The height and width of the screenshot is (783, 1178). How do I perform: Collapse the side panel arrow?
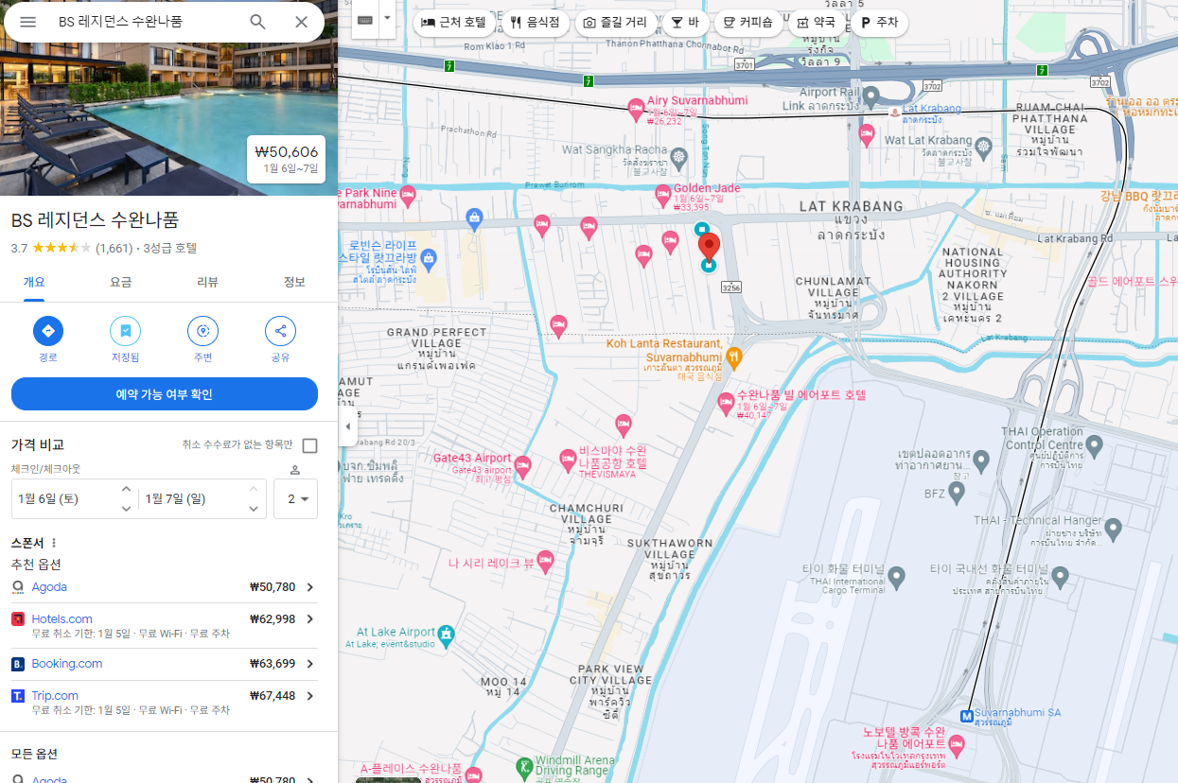pyautogui.click(x=347, y=426)
